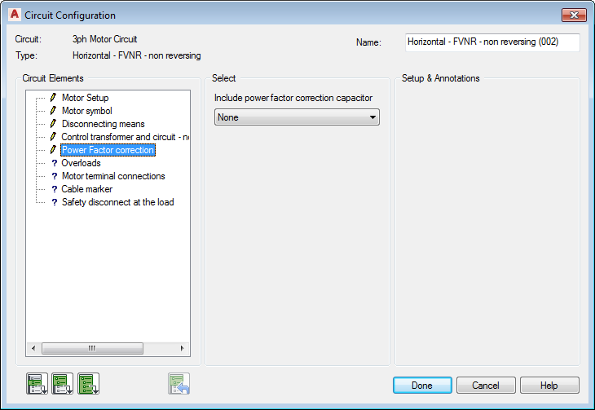Viewport: 595px width, 410px height.
Task: Click the insert all circuit elements icon
Action: [89, 383]
